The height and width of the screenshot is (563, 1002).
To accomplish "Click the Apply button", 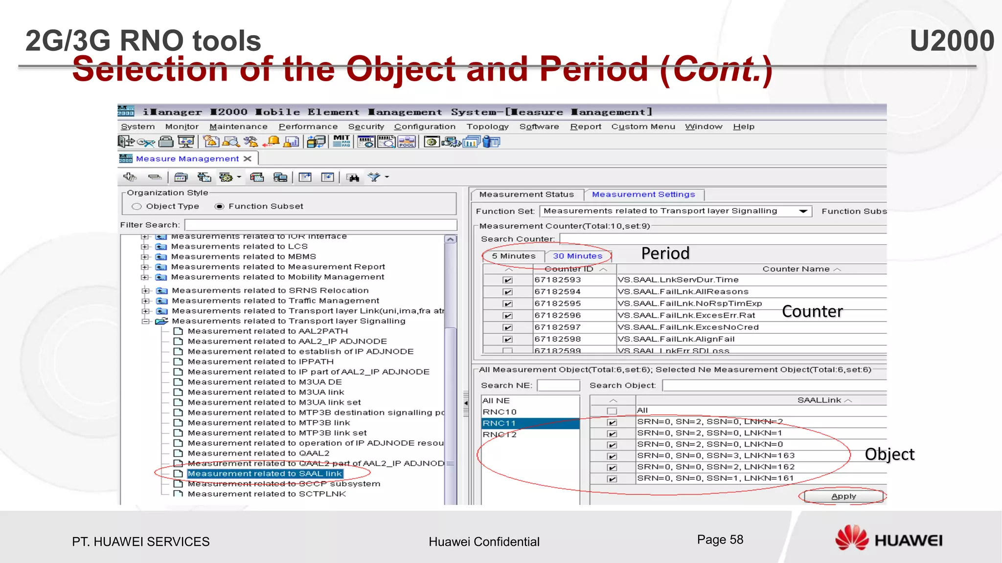I will point(843,497).
